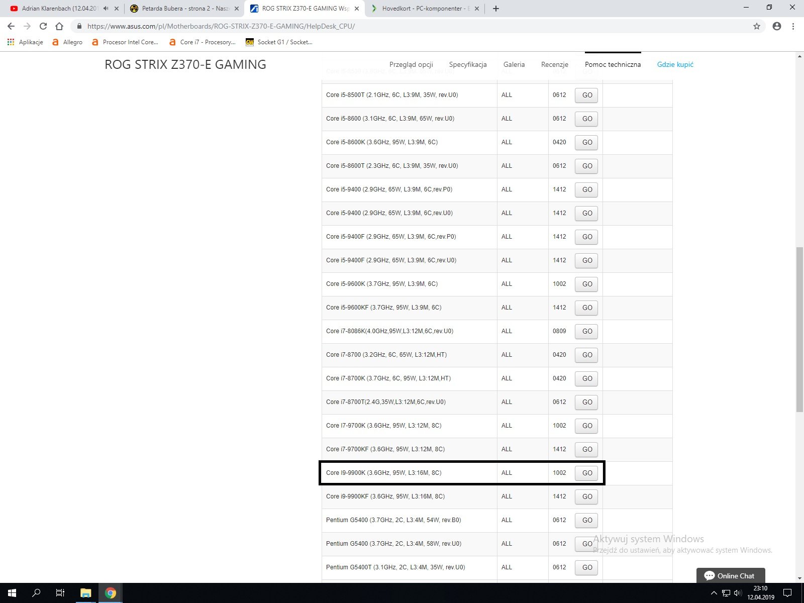The height and width of the screenshot is (603, 804).
Task: Open the Core i7 - Procesory bookmark
Action: [x=203, y=42]
